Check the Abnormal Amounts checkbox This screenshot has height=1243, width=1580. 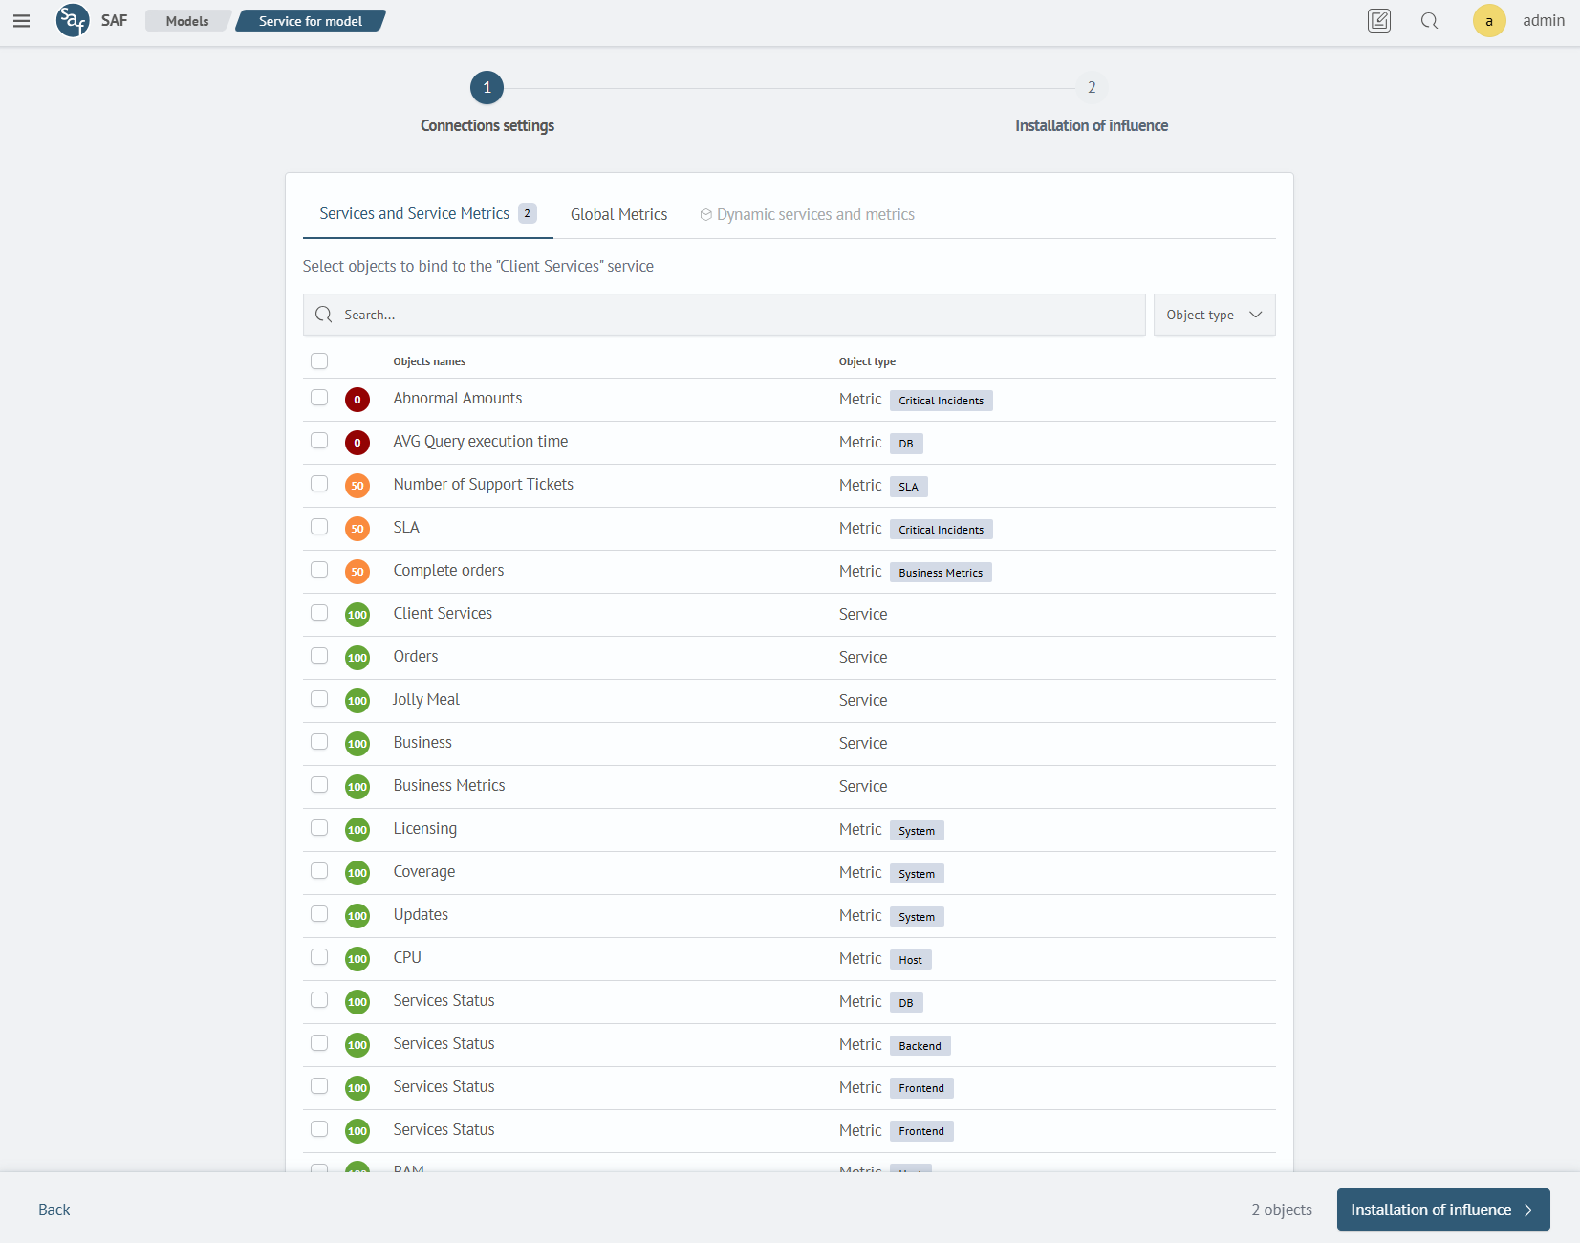coord(319,398)
